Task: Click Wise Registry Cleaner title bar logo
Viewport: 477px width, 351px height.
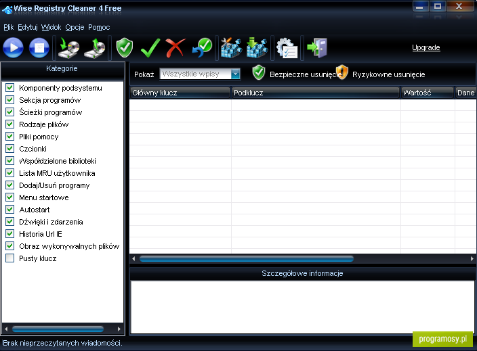Action: click(x=7, y=9)
